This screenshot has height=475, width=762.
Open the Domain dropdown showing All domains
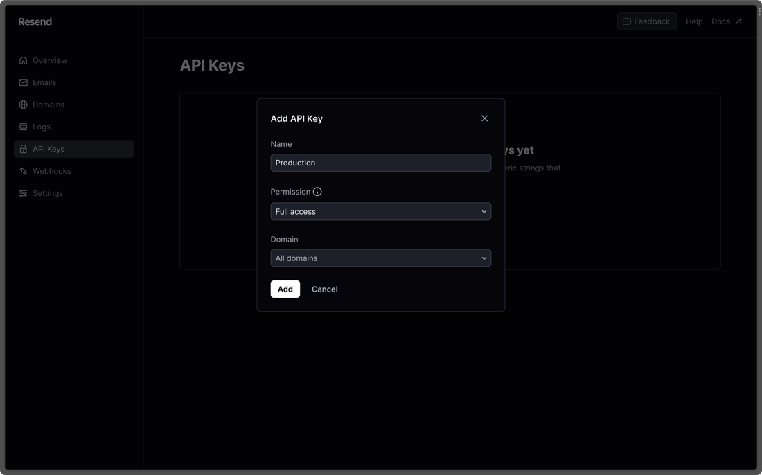(380, 258)
